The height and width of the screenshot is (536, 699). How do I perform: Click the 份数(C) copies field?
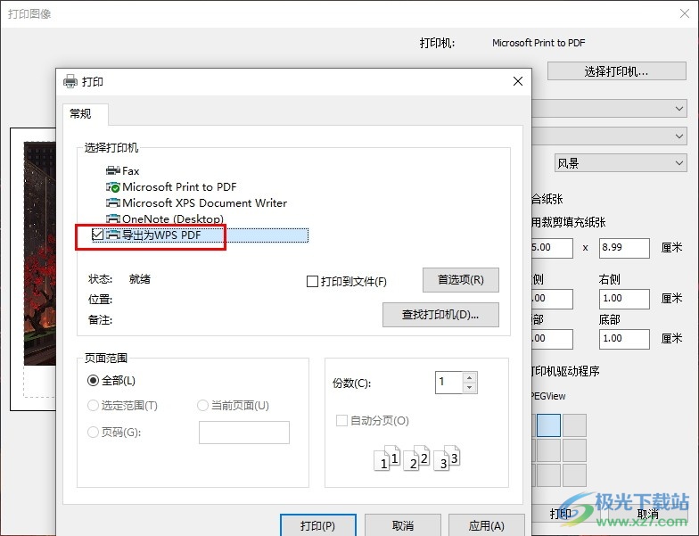449,383
